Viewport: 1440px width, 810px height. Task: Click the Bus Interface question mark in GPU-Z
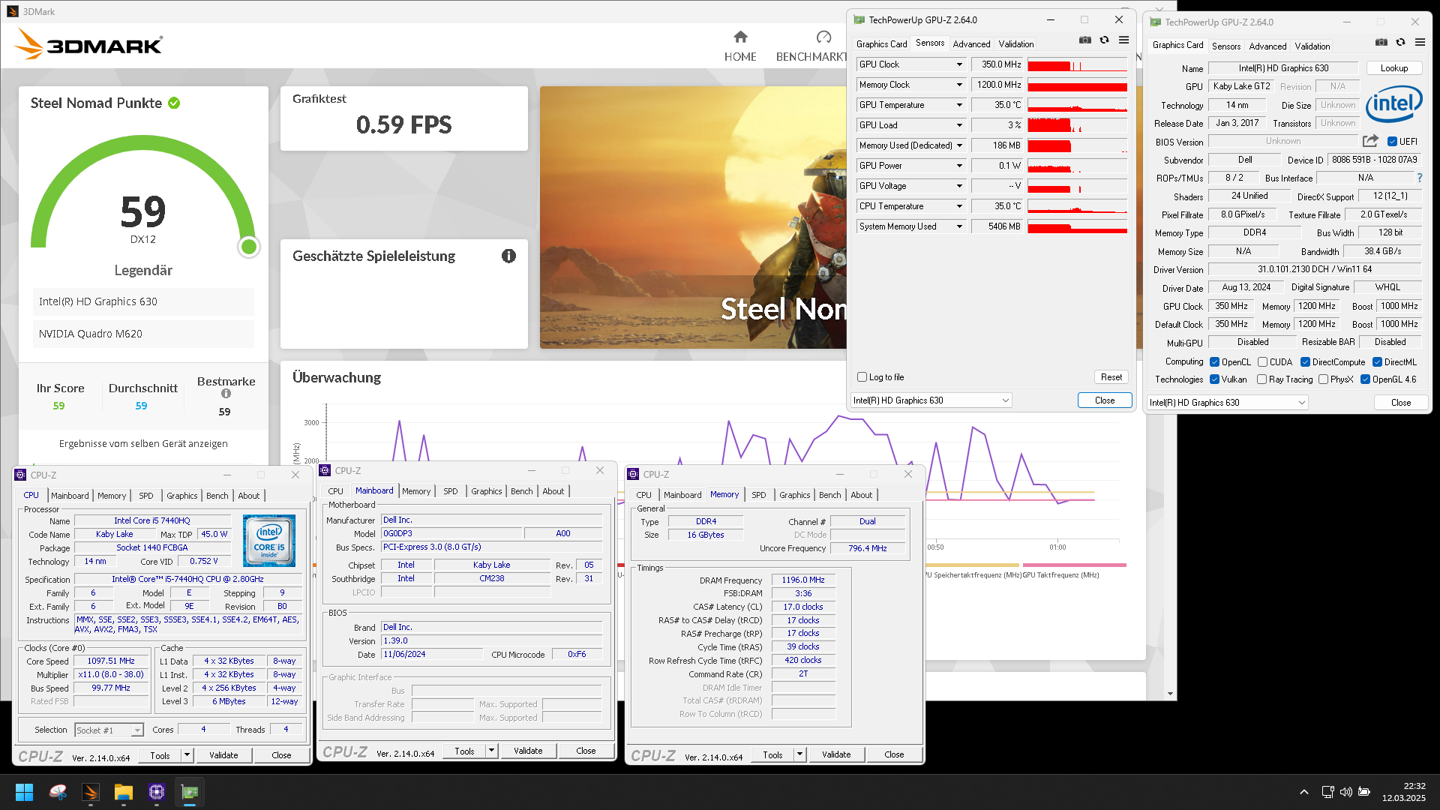(x=1419, y=178)
